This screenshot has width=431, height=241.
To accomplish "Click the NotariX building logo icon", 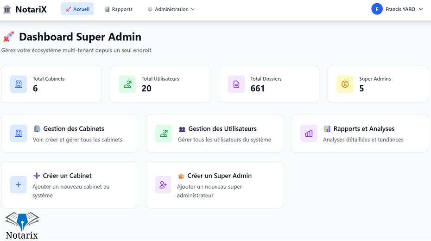I will point(7,9).
